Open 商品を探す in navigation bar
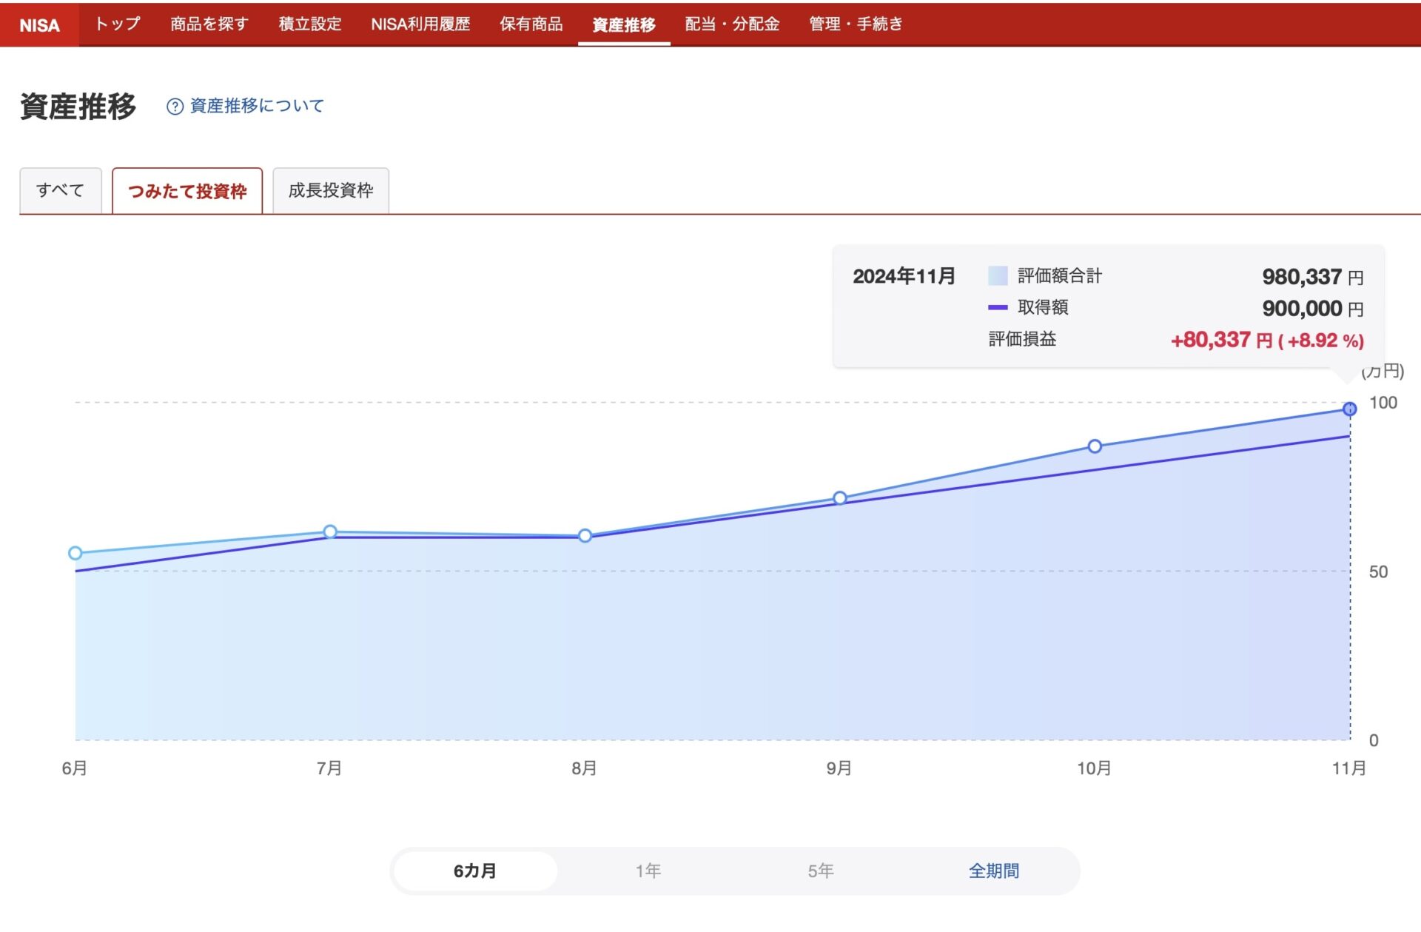 [x=209, y=24]
